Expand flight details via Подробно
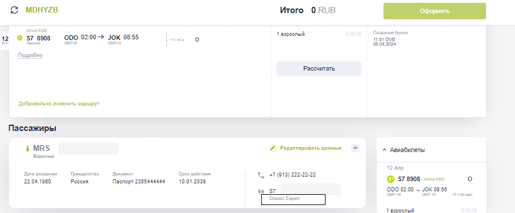 (30, 55)
